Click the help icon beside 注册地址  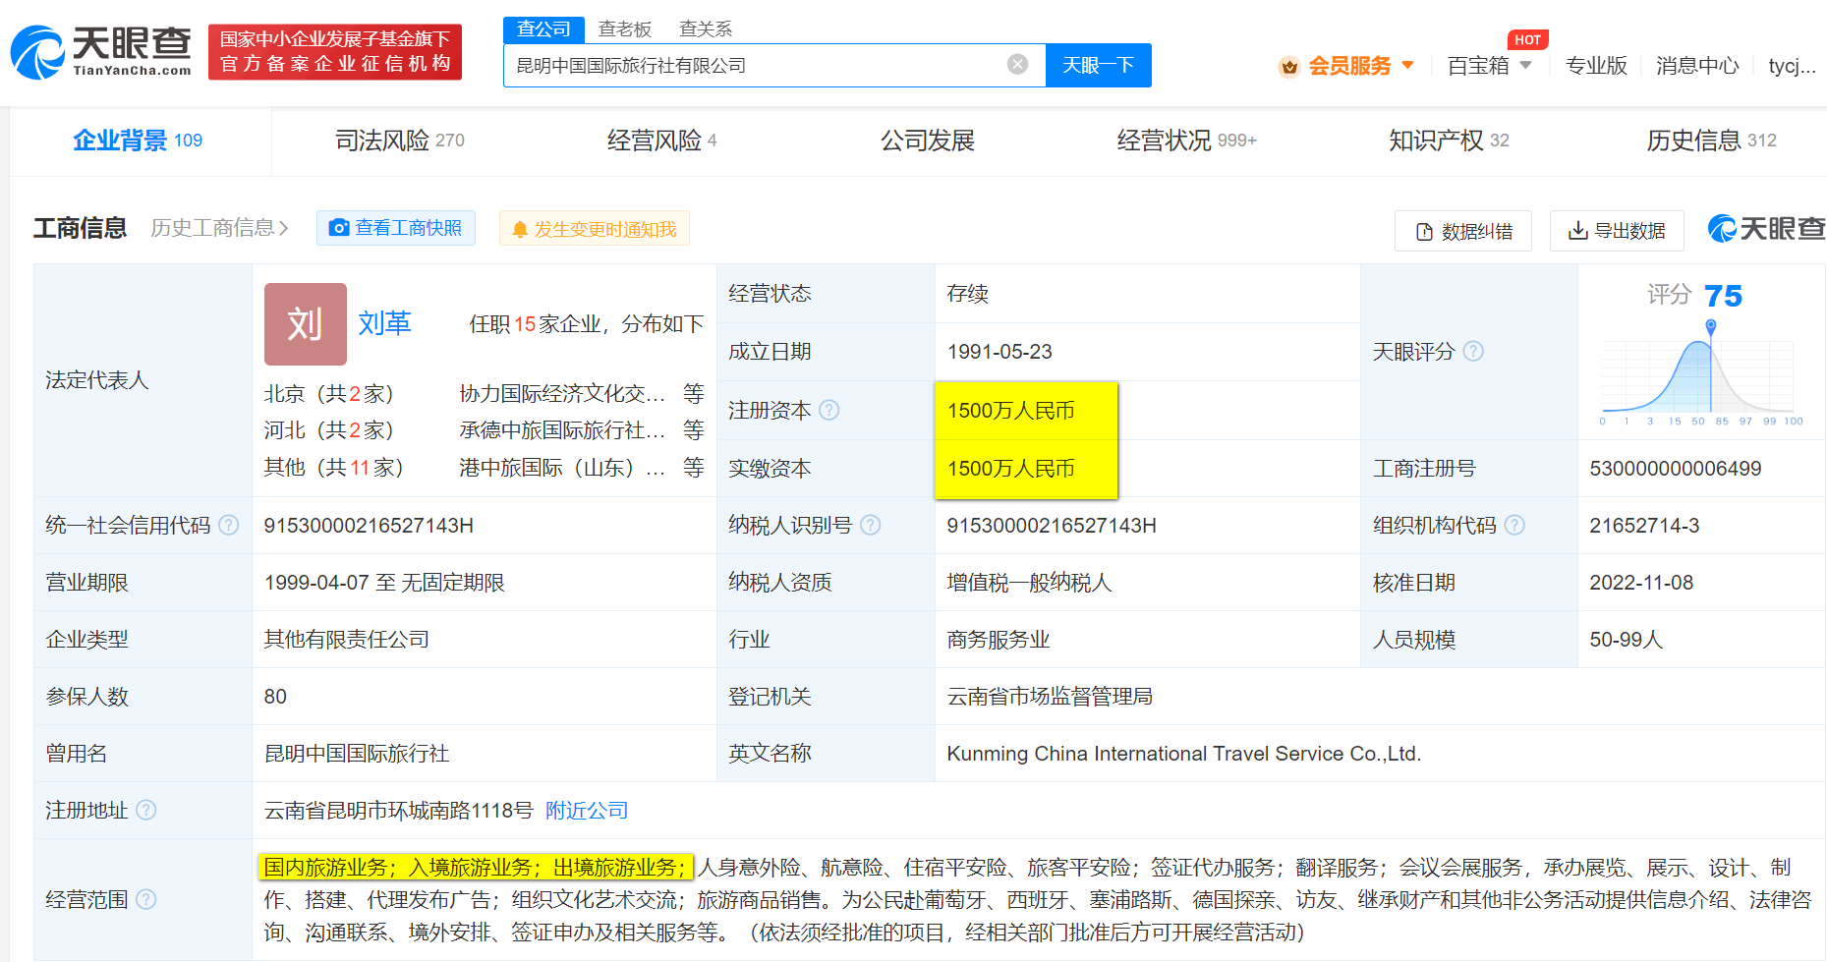click(x=146, y=810)
